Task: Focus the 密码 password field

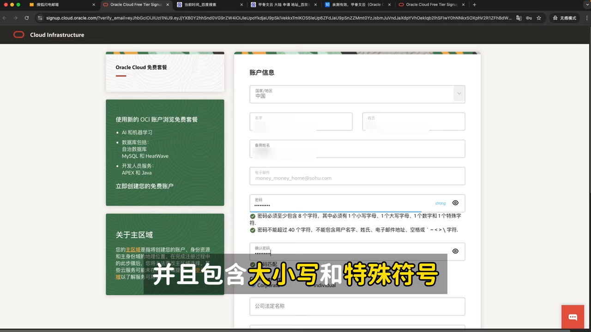Action: click(357, 203)
